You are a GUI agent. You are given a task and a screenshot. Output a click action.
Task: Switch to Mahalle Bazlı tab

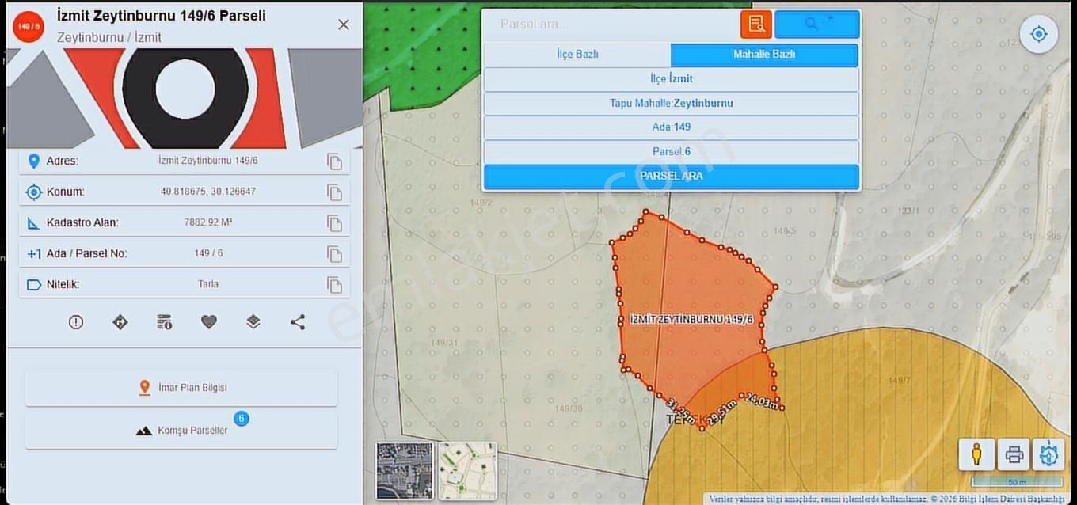pos(764,55)
